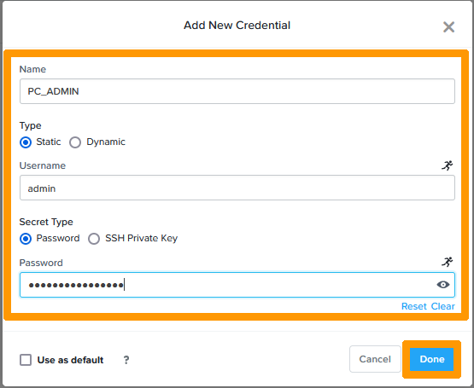Open the question mark help beside Use as default
Screen dimensions: 474x388
[x=126, y=360]
